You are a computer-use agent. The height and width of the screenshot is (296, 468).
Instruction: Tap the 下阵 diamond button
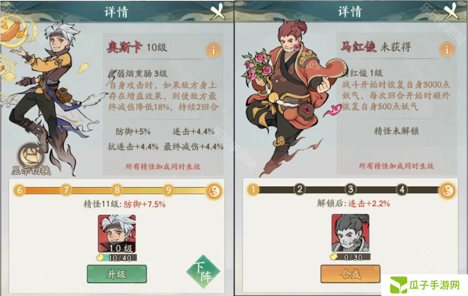[203, 272]
